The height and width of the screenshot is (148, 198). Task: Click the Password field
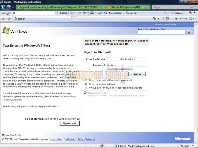126,65
